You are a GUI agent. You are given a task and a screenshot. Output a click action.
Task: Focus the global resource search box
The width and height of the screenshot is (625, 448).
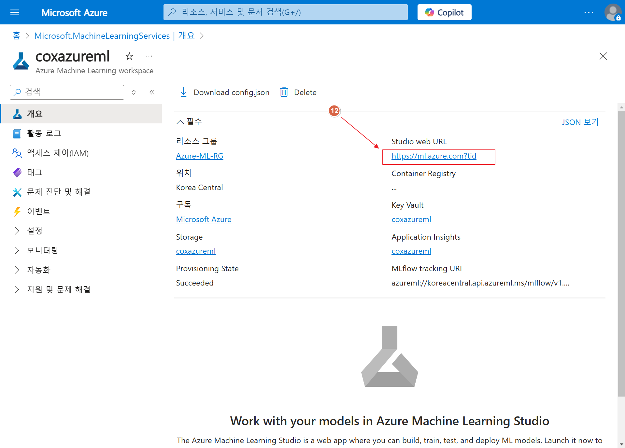[x=285, y=12]
